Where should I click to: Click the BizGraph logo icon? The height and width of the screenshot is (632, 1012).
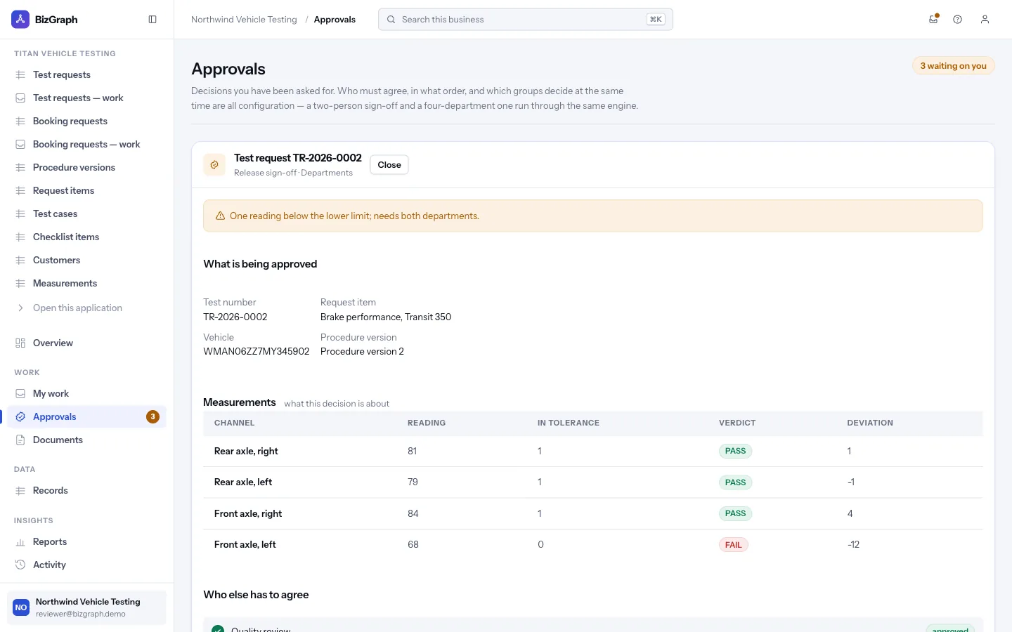click(20, 20)
